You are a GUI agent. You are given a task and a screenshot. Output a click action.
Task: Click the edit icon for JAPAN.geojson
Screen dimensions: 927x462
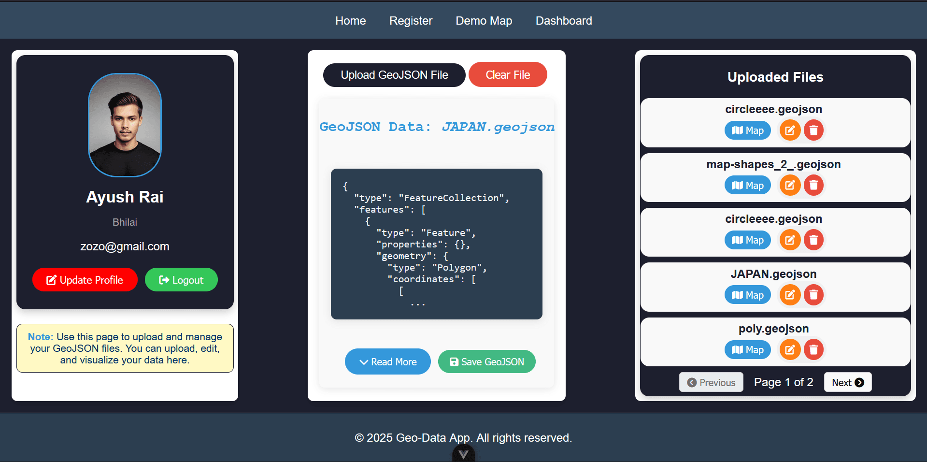(790, 295)
